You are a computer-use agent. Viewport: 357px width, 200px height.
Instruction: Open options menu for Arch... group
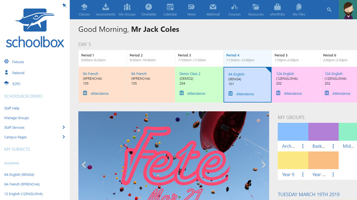coord(302,146)
